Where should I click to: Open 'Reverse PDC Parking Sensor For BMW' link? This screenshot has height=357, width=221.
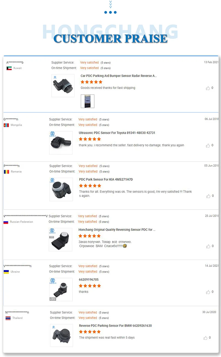point(116,326)
